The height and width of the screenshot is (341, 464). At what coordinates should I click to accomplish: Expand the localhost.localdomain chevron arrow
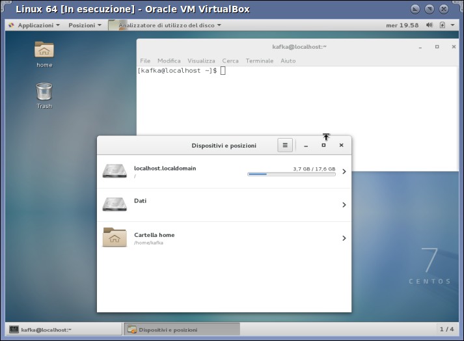pyautogui.click(x=344, y=171)
